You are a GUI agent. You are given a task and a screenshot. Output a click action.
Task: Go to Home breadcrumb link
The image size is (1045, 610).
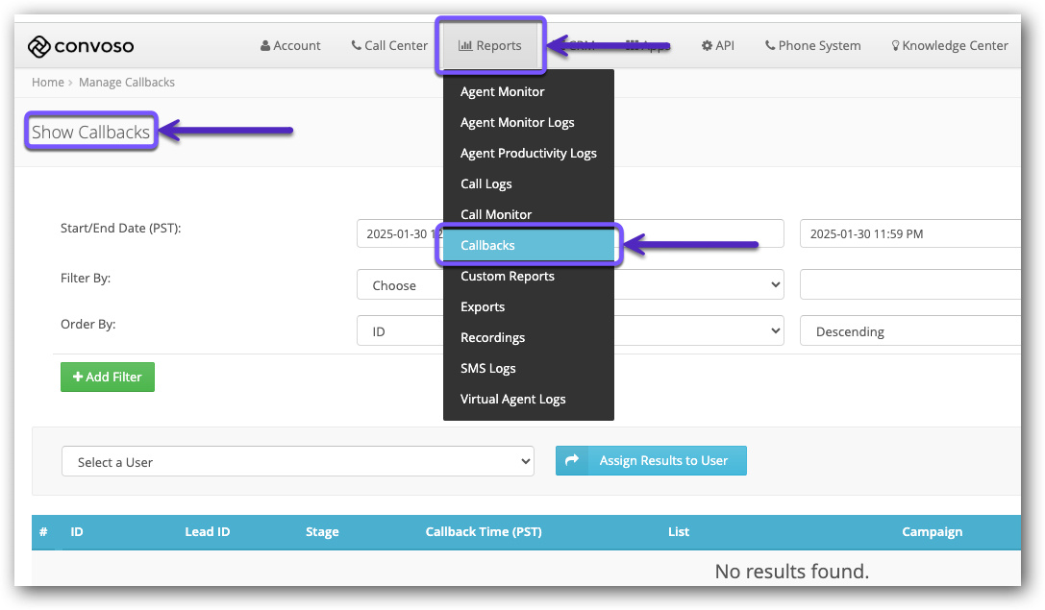47,83
